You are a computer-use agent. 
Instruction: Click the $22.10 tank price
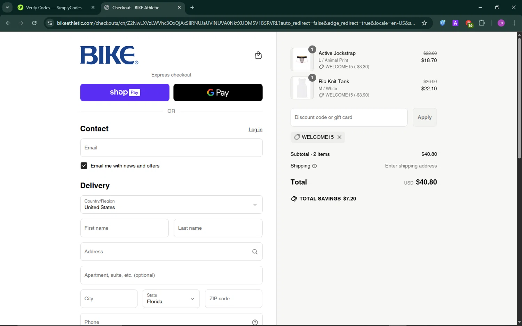pos(429,88)
